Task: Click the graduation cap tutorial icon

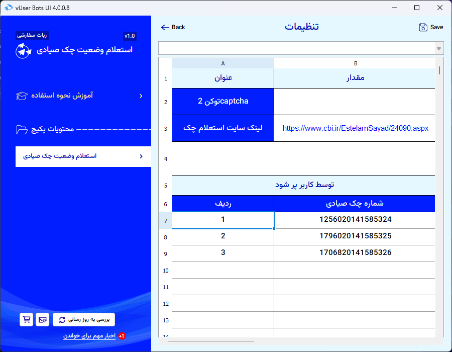Action: pos(22,96)
